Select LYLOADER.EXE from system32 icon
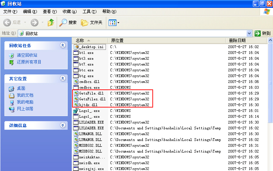 76,122
